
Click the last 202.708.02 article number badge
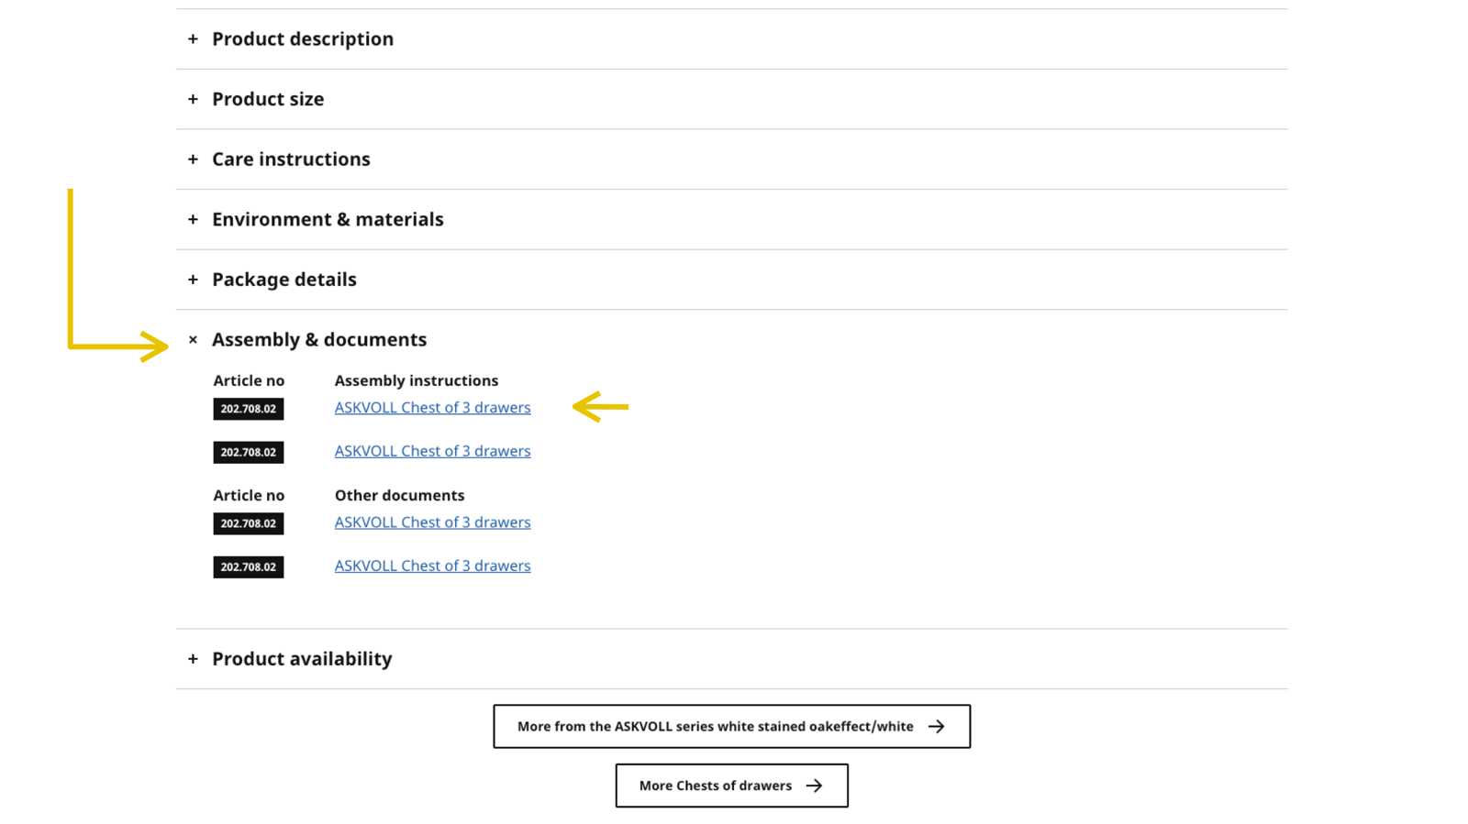(249, 567)
